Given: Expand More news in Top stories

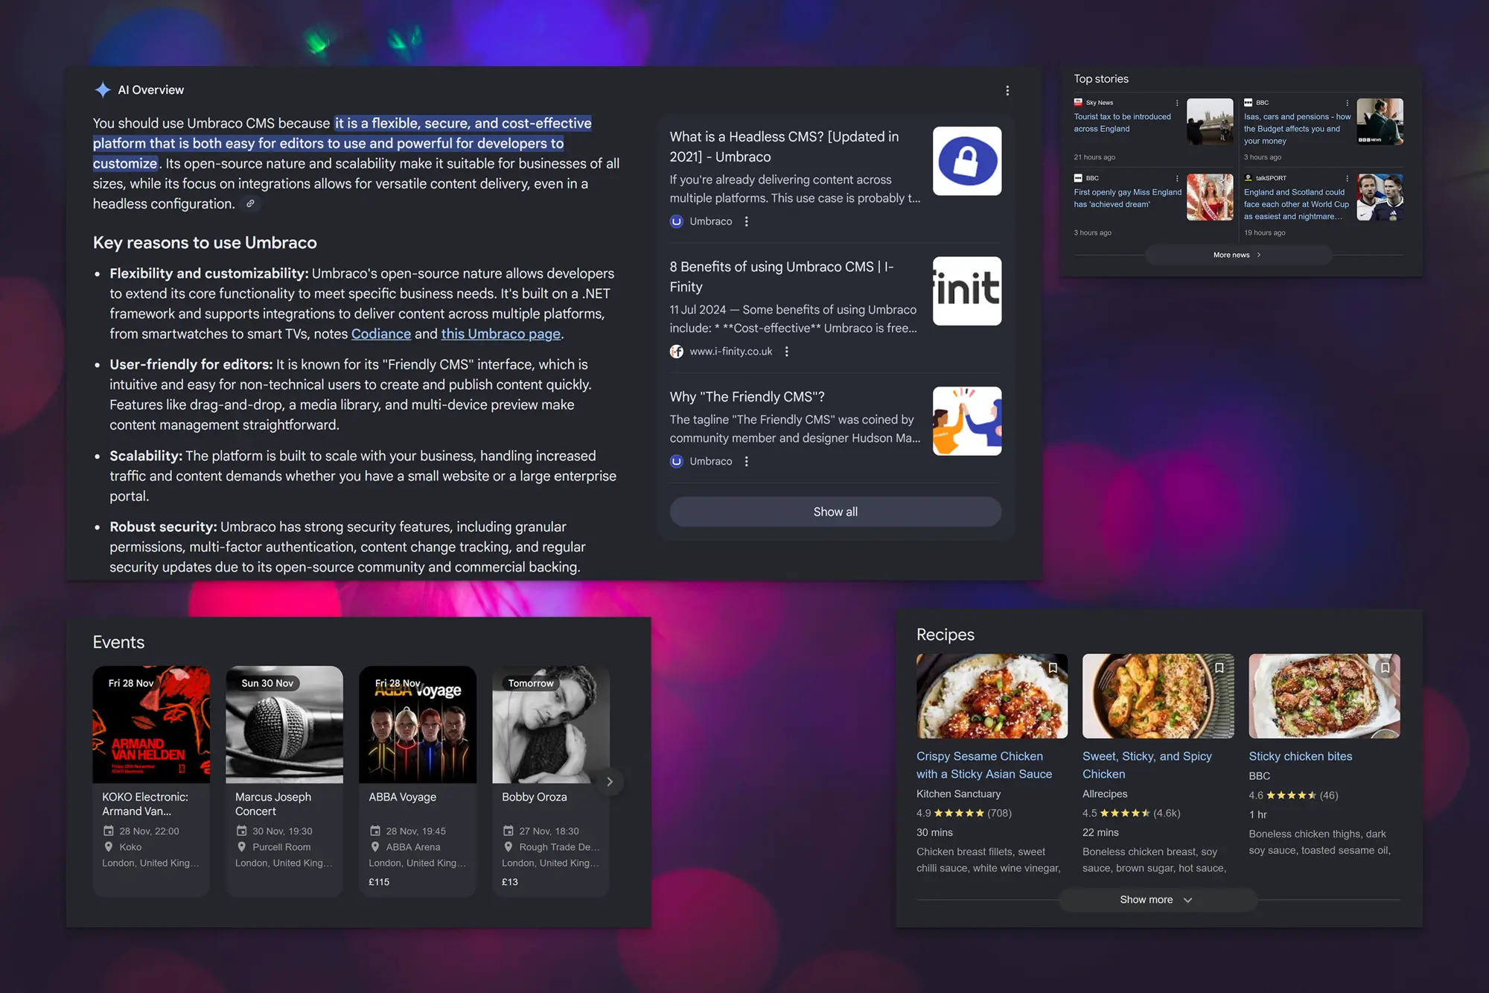Looking at the screenshot, I should point(1237,254).
